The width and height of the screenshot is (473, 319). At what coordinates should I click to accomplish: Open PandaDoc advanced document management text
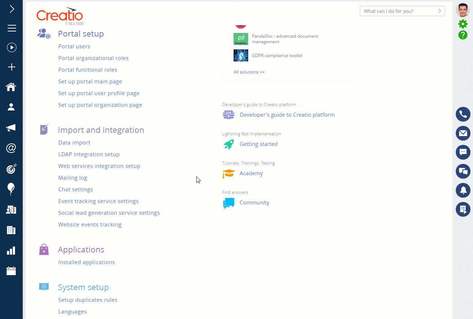click(x=285, y=39)
